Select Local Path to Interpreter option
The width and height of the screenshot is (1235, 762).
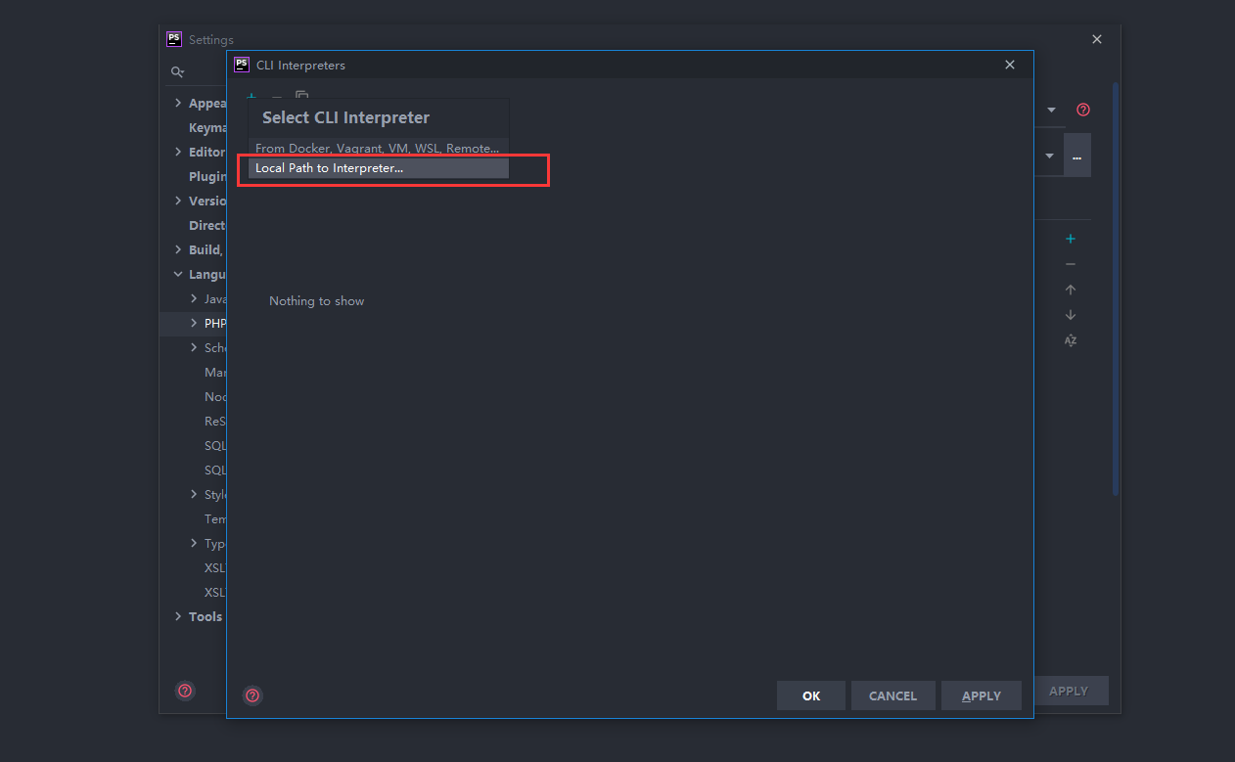379,168
